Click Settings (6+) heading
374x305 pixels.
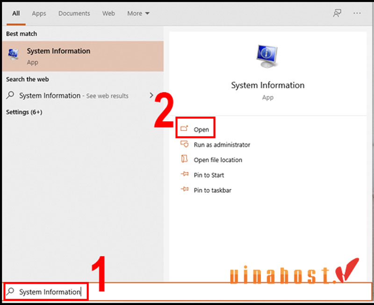(x=24, y=112)
